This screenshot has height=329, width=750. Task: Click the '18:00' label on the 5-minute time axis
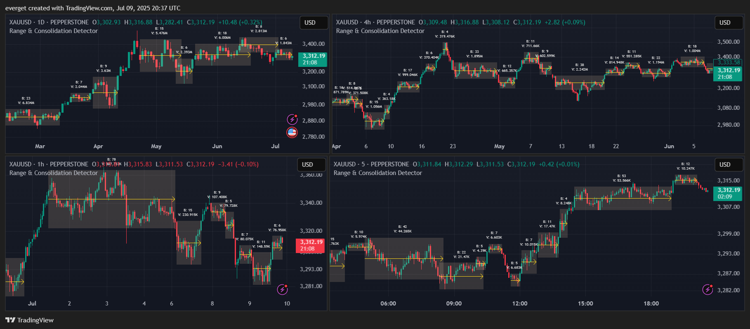[651, 303]
